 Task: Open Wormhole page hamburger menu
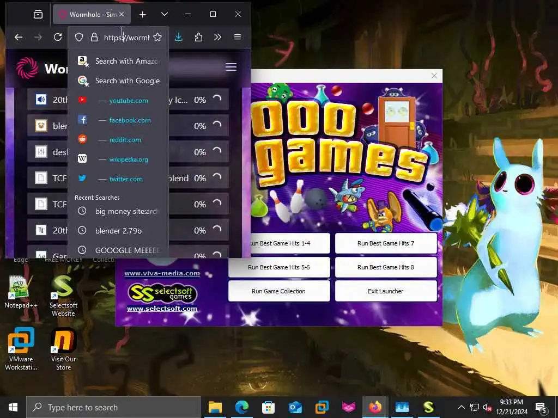(x=231, y=67)
